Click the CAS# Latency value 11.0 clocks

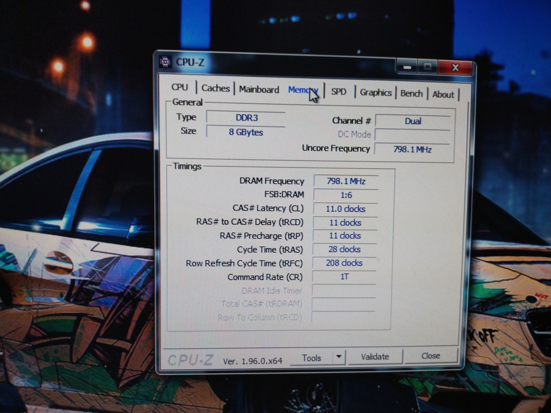(345, 209)
